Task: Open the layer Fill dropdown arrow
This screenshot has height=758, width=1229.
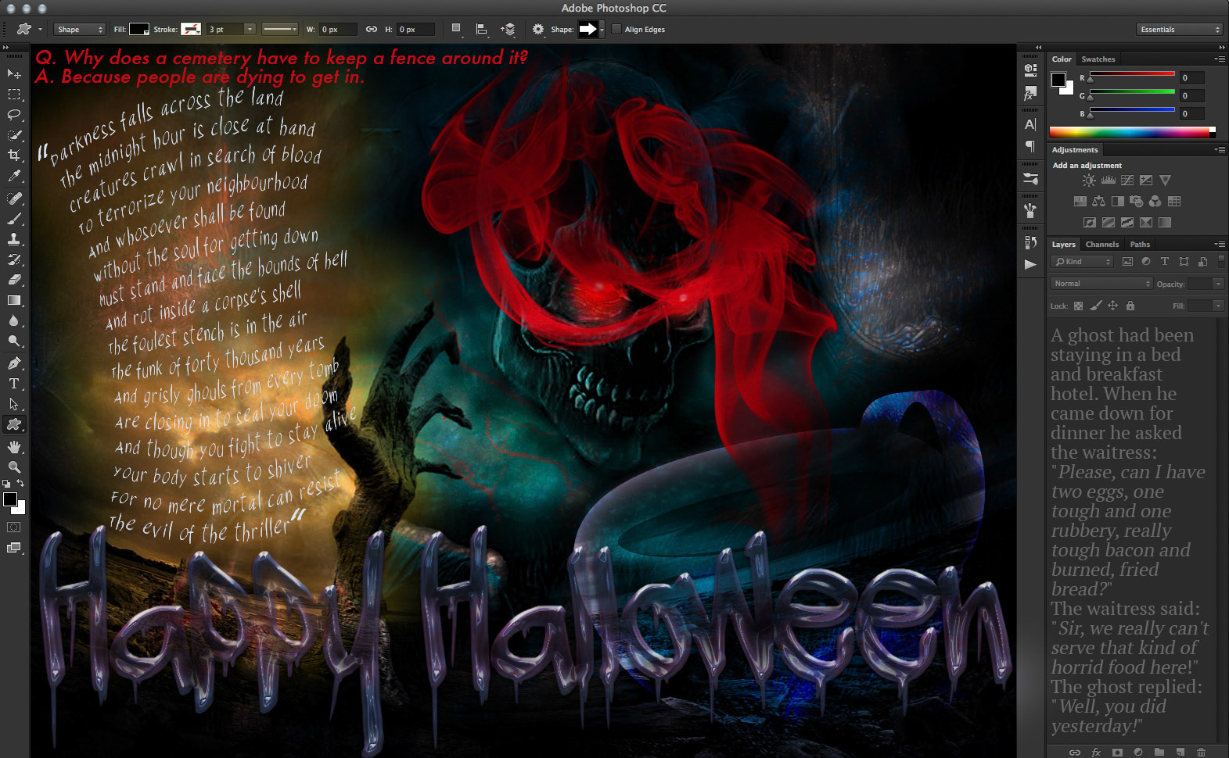Action: click(x=1218, y=306)
